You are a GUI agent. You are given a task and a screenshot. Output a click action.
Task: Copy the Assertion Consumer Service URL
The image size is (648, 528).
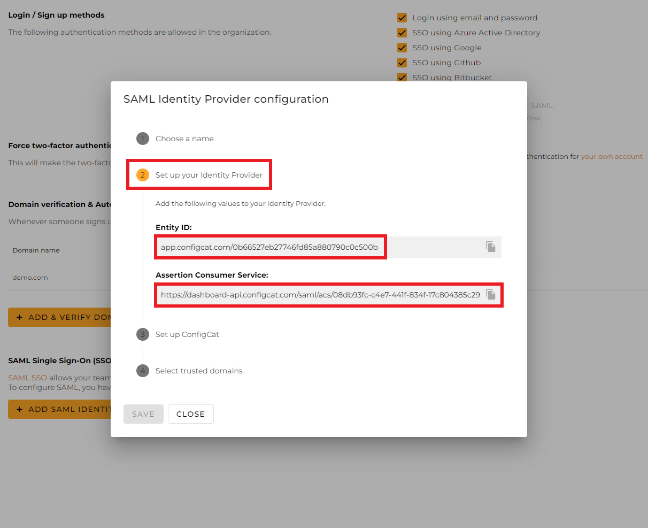[490, 294]
